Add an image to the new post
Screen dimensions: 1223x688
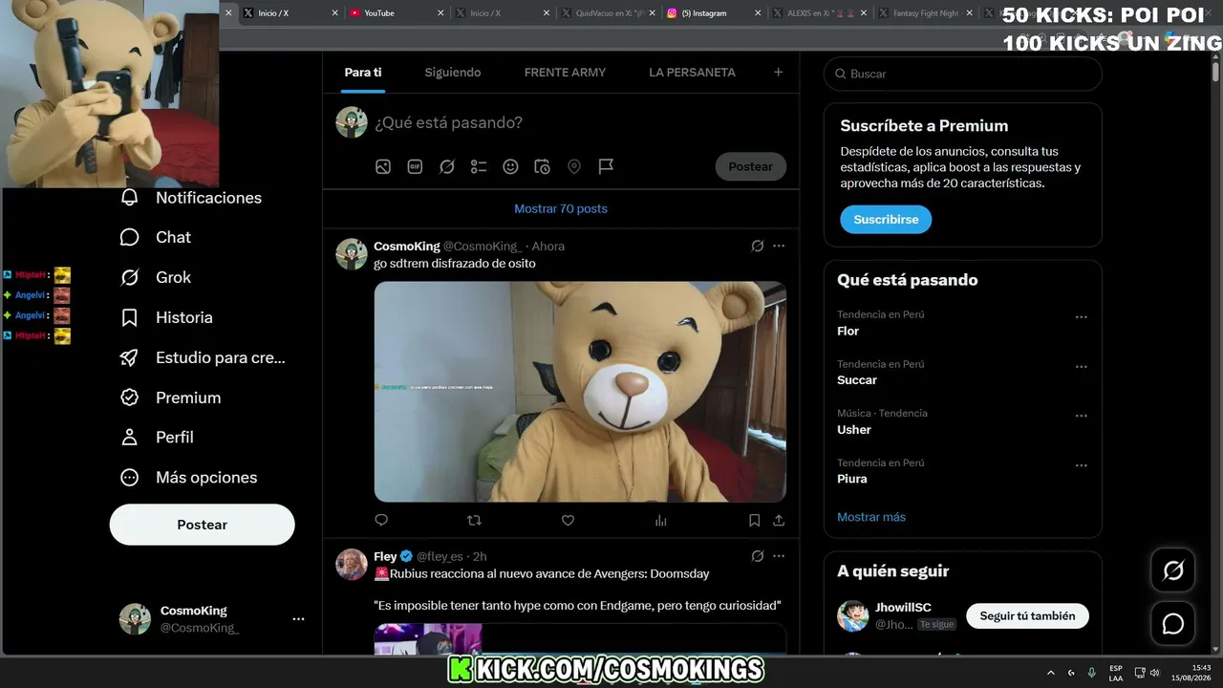coord(383,166)
